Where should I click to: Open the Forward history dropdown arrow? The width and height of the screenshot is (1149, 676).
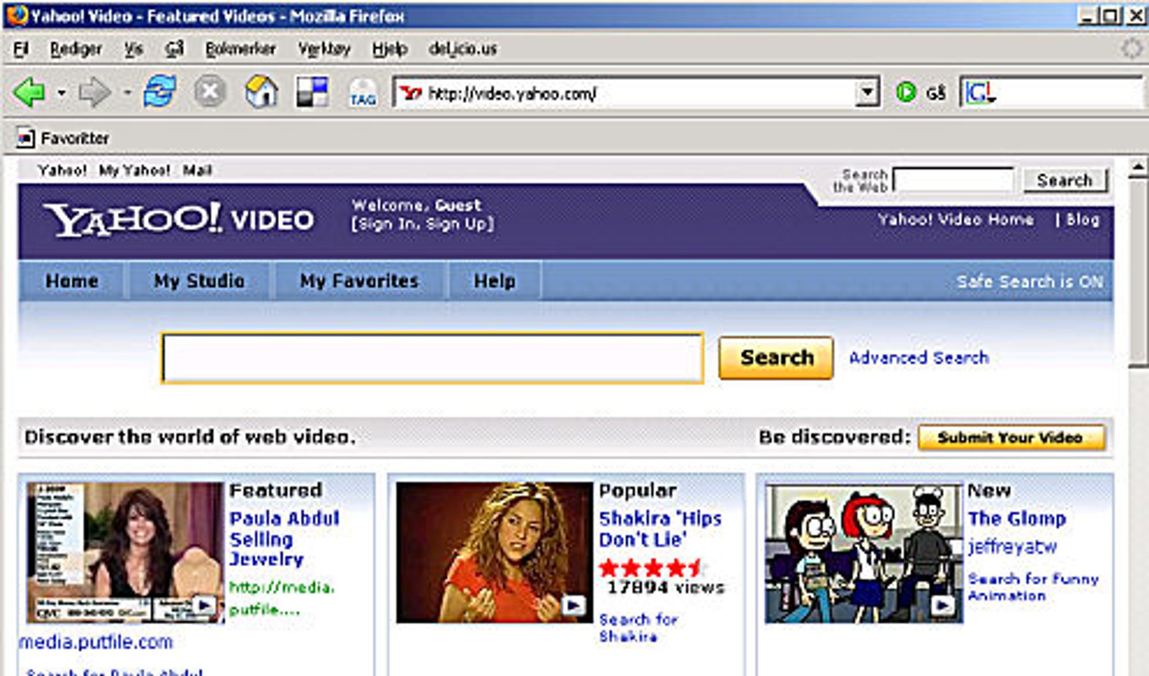tap(128, 92)
